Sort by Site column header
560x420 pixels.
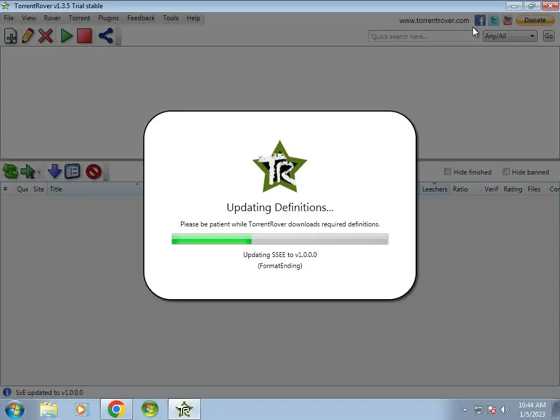[39, 189]
